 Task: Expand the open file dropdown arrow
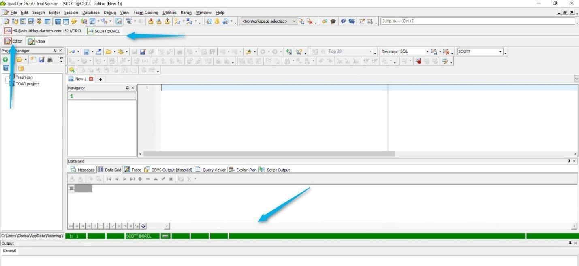tap(114, 51)
